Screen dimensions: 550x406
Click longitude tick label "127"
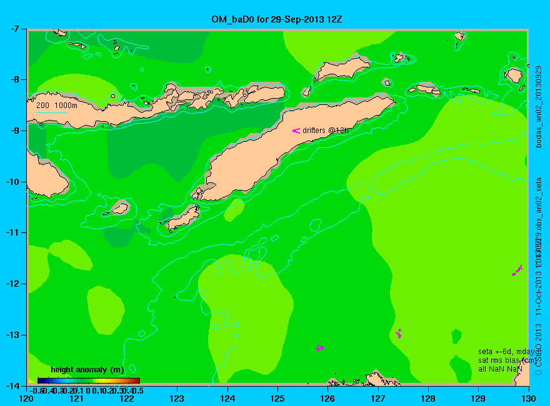point(378,399)
